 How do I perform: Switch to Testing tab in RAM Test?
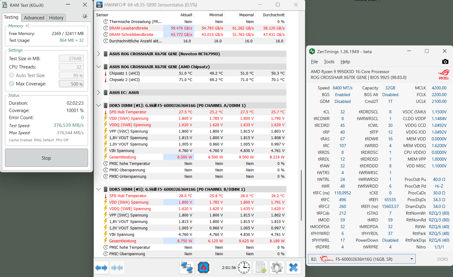click(11, 17)
